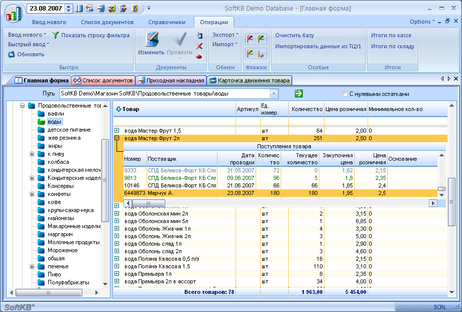
Task: Click the large Изменить edit document icon
Action: 152,39
